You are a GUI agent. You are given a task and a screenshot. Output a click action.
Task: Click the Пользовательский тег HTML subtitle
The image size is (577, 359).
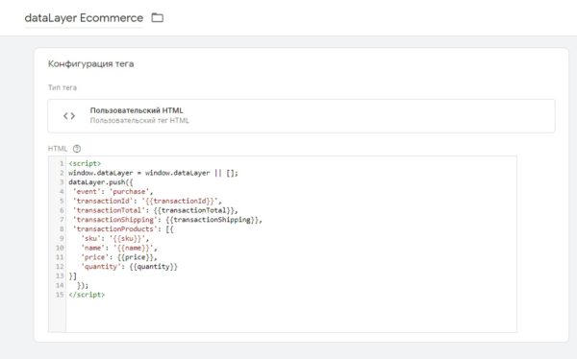[139, 121]
